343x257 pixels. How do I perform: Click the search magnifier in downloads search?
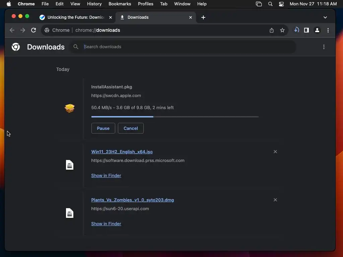coord(76,47)
